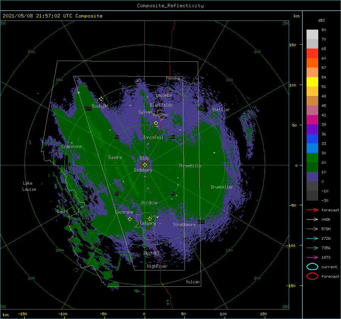Click the Calgary city label
The width and height of the screenshot is (341, 319).
(x=148, y=223)
